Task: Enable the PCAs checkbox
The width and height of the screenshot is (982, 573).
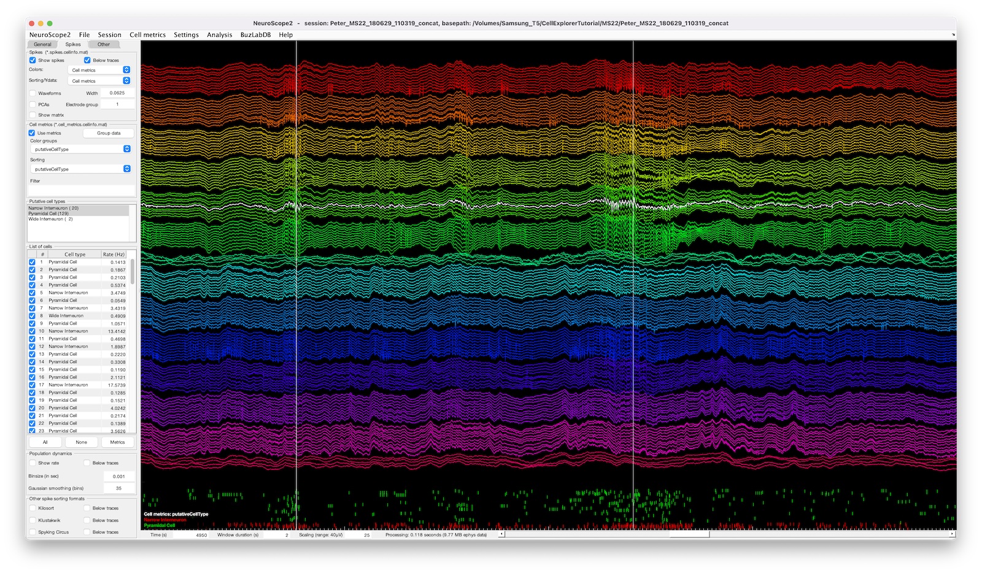Action: coord(33,104)
